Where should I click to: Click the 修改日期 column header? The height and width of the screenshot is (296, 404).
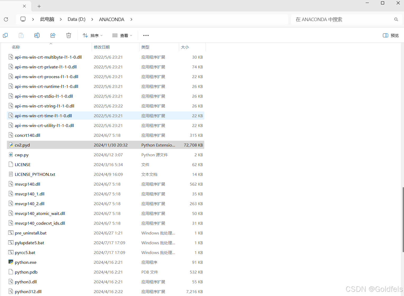(x=102, y=47)
